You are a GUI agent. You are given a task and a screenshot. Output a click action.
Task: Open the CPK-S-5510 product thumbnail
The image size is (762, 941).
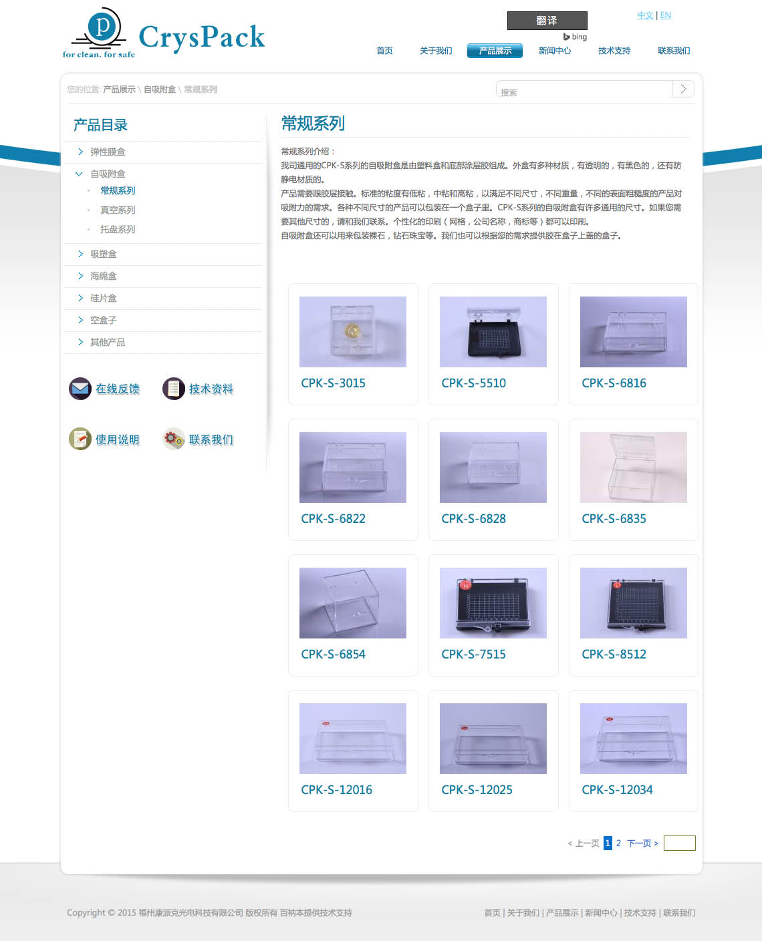coord(493,332)
